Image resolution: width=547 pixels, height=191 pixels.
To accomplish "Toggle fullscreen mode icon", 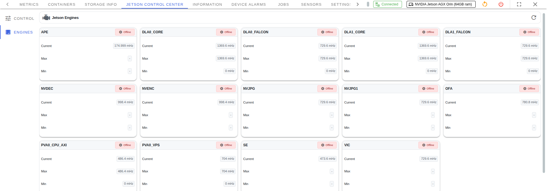I will [x=519, y=4].
